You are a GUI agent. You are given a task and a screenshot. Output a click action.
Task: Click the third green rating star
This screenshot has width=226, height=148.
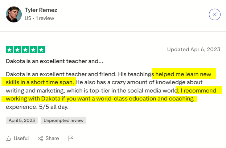click(x=25, y=50)
